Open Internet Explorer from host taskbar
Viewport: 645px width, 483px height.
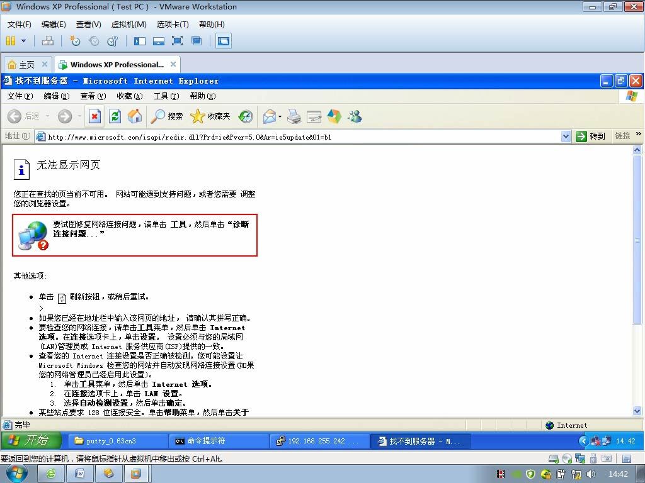click(51, 474)
